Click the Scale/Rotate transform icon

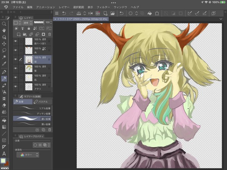[157, 13]
